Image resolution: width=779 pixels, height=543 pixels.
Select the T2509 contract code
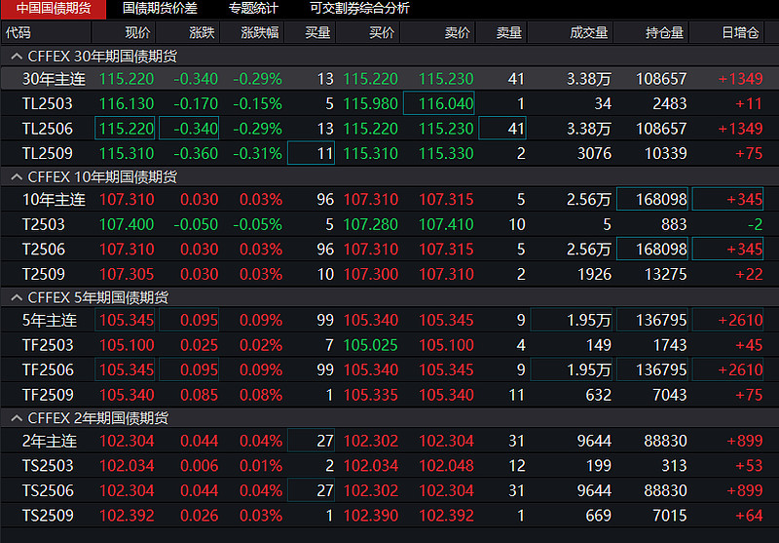coord(43,274)
